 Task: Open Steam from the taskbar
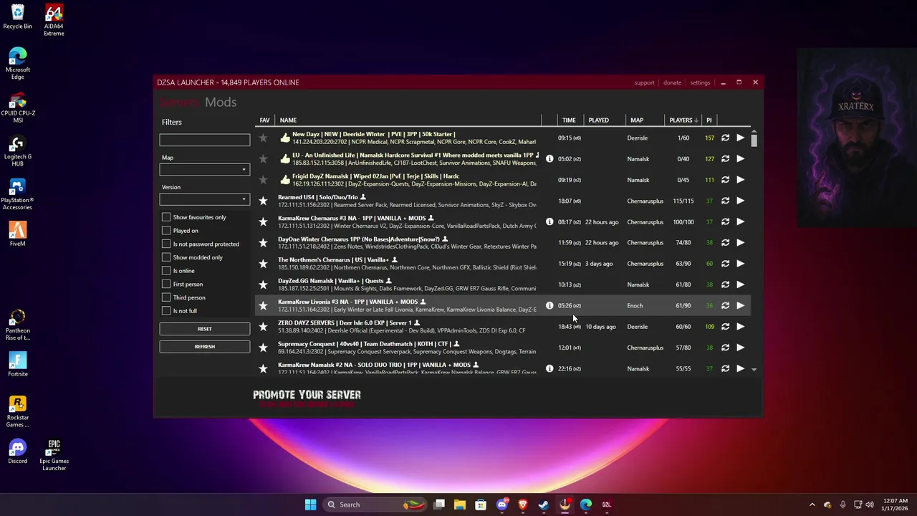pyautogui.click(x=544, y=505)
